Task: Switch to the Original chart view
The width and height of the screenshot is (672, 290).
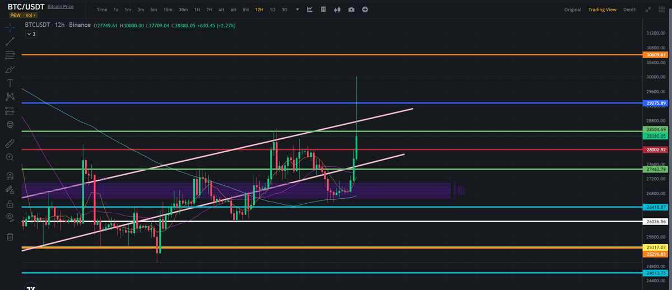Action: point(573,10)
